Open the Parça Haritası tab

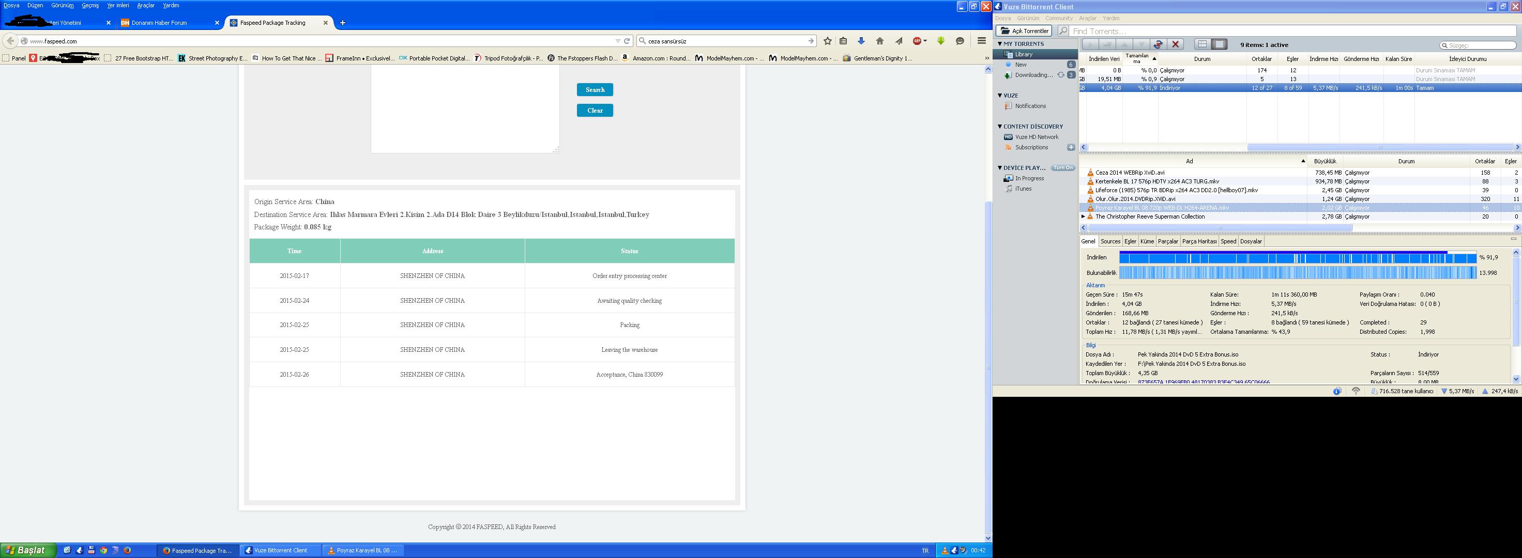pos(1199,241)
